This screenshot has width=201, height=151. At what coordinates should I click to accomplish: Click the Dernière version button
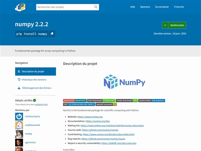tap(174, 25)
